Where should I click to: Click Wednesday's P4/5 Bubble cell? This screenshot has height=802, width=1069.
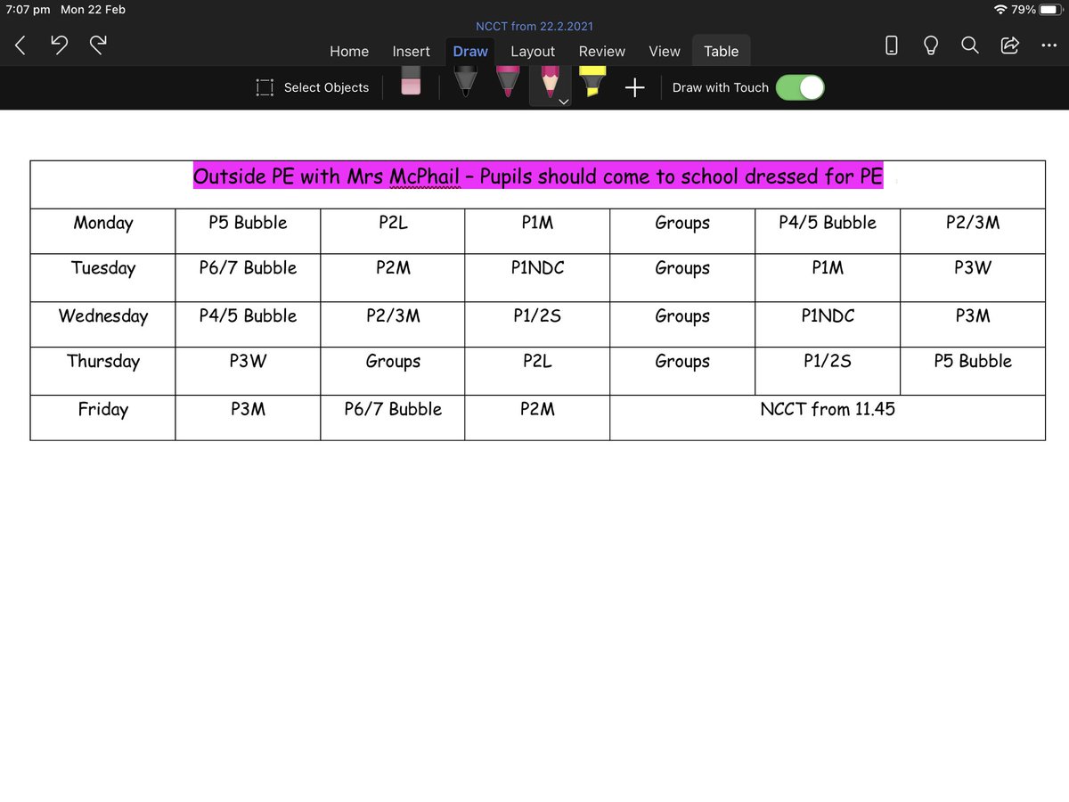click(x=248, y=324)
